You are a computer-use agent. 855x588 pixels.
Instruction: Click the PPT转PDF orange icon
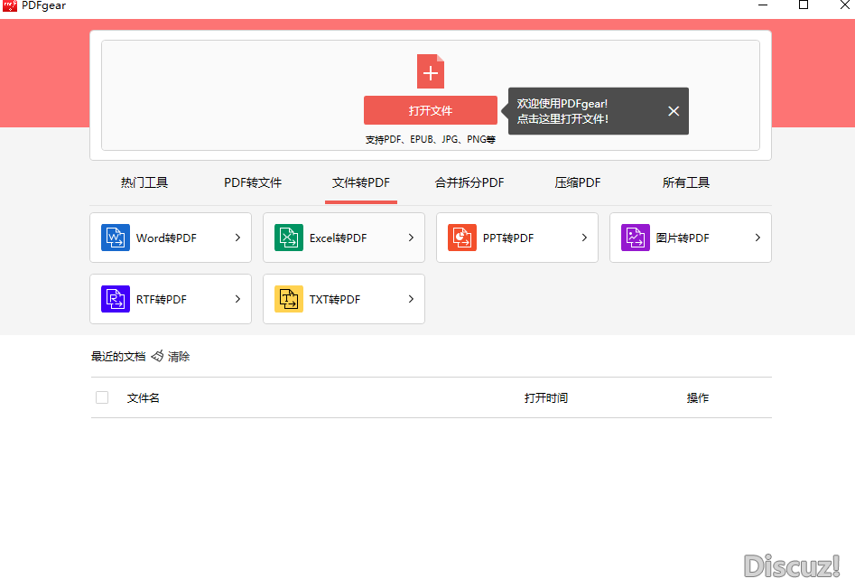pos(462,238)
